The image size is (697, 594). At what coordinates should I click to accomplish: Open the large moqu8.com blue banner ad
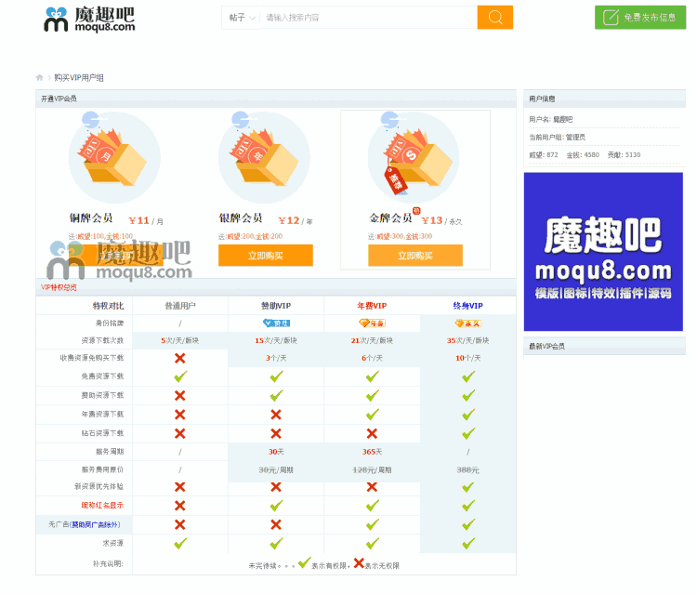pyautogui.click(x=603, y=252)
